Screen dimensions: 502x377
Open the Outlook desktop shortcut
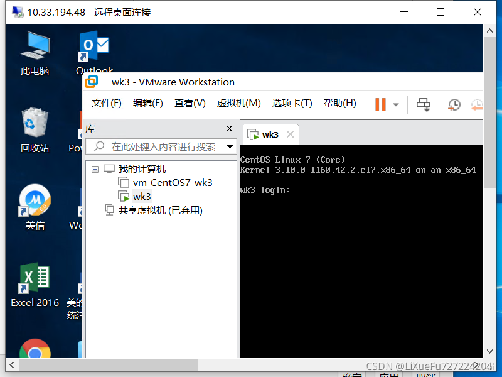coord(94,53)
